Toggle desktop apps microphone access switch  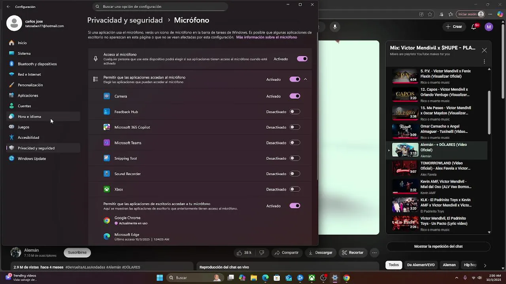coord(295,206)
